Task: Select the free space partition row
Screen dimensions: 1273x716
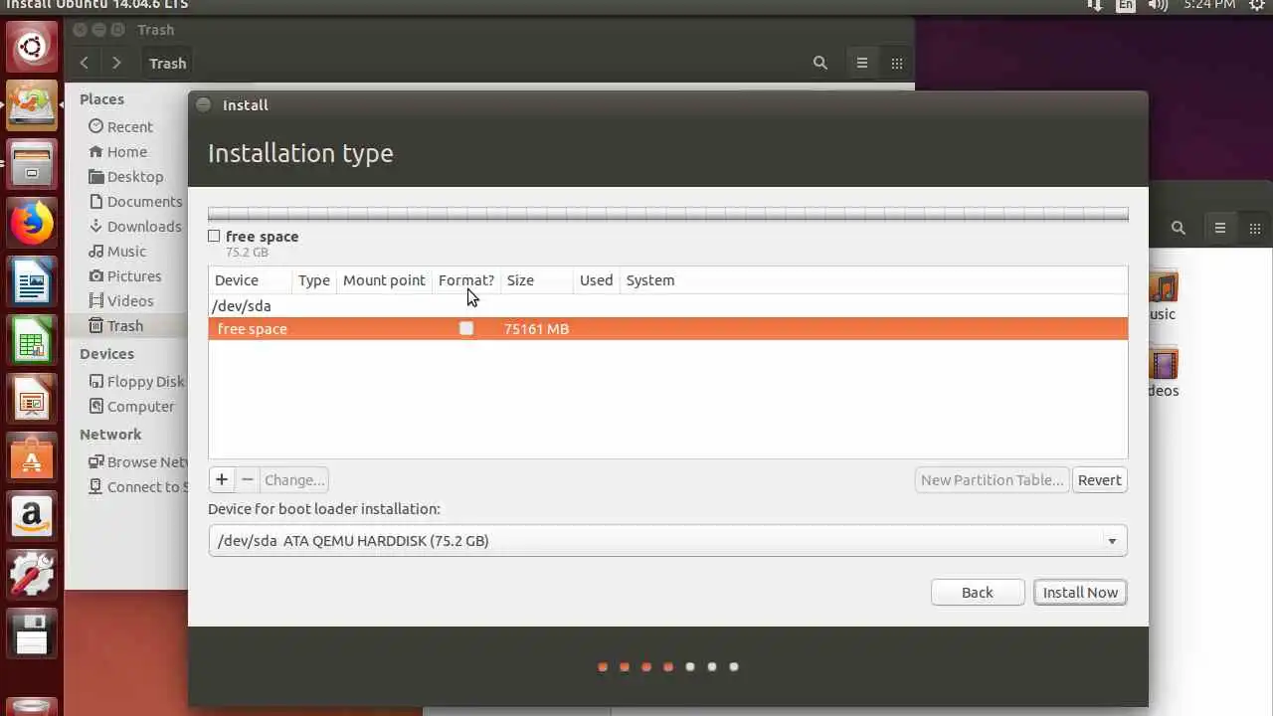Action: pyautogui.click(x=668, y=328)
